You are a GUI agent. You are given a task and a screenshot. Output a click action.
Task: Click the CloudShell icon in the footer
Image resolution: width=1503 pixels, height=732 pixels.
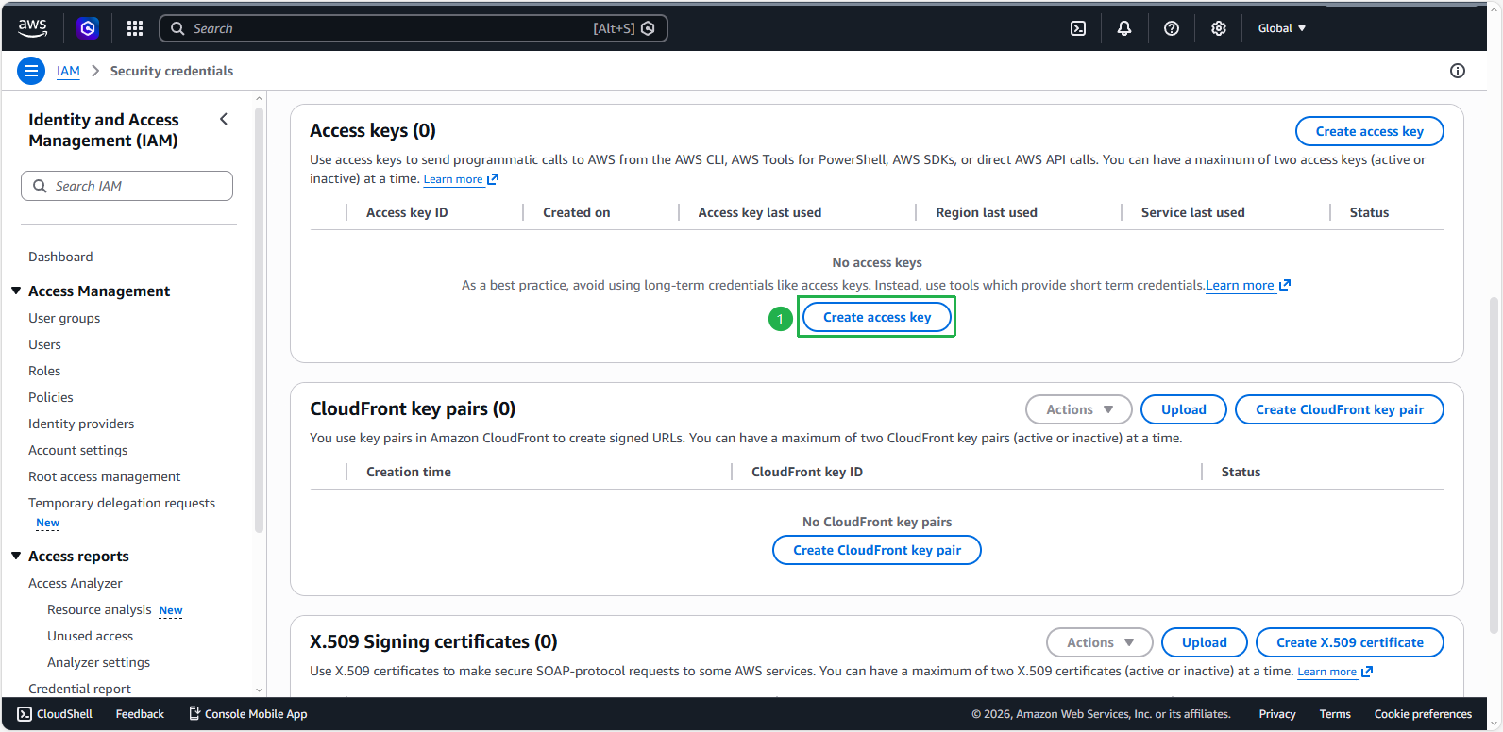point(25,714)
